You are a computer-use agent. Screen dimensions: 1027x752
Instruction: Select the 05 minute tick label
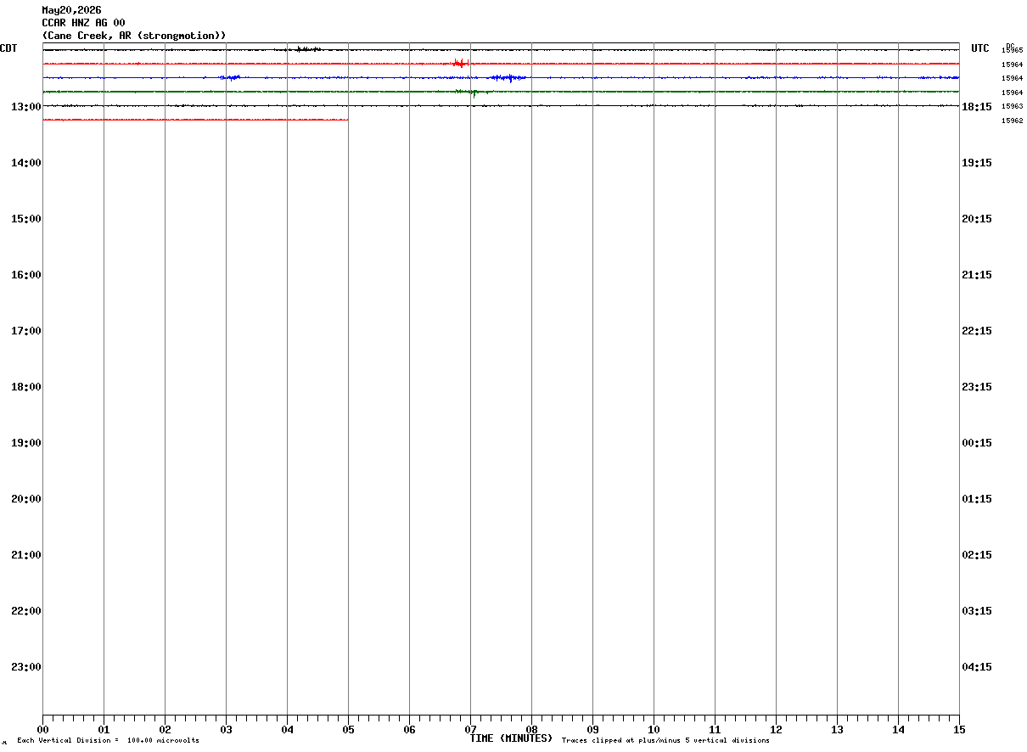tap(348, 729)
